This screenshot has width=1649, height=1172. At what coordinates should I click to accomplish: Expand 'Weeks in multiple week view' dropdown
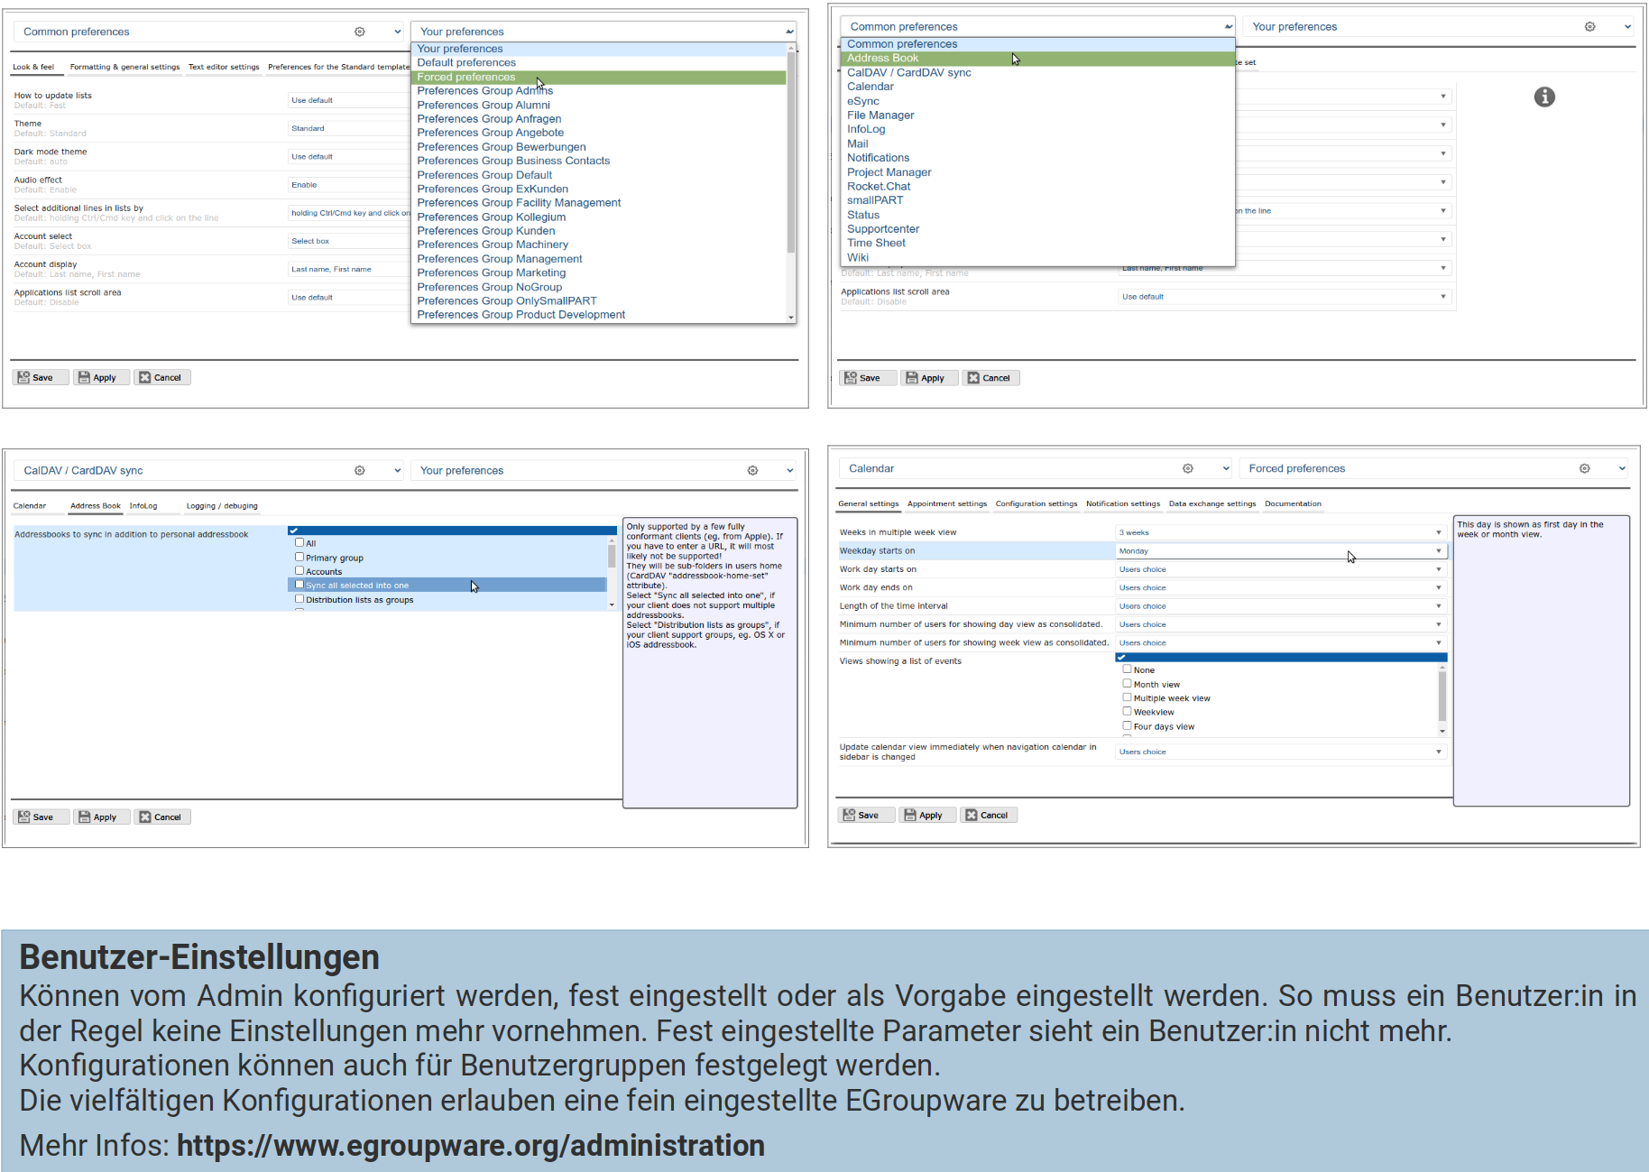[x=1280, y=533]
